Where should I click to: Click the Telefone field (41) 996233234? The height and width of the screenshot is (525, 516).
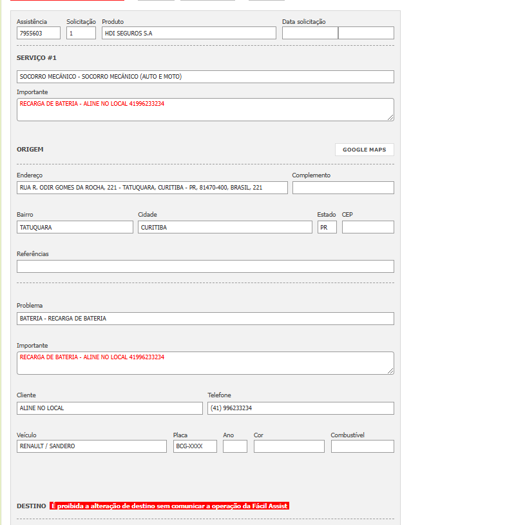301,408
